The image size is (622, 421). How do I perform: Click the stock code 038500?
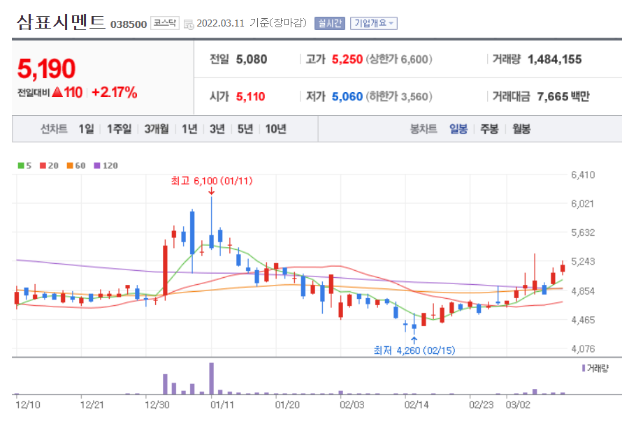(129, 24)
